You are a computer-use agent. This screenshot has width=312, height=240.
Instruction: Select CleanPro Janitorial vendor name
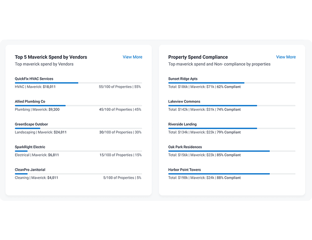point(30,170)
